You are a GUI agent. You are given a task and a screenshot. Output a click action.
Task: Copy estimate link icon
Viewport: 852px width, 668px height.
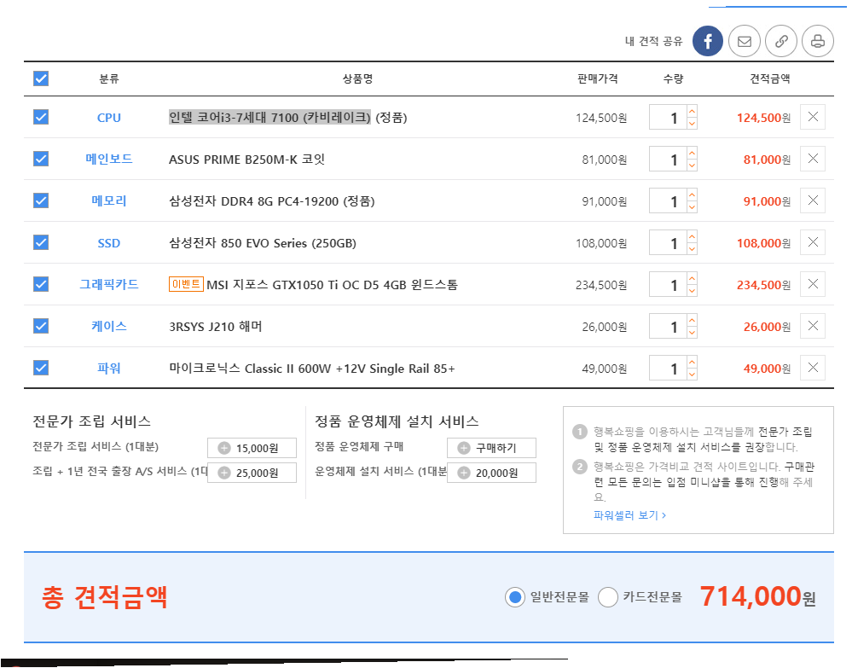(781, 41)
